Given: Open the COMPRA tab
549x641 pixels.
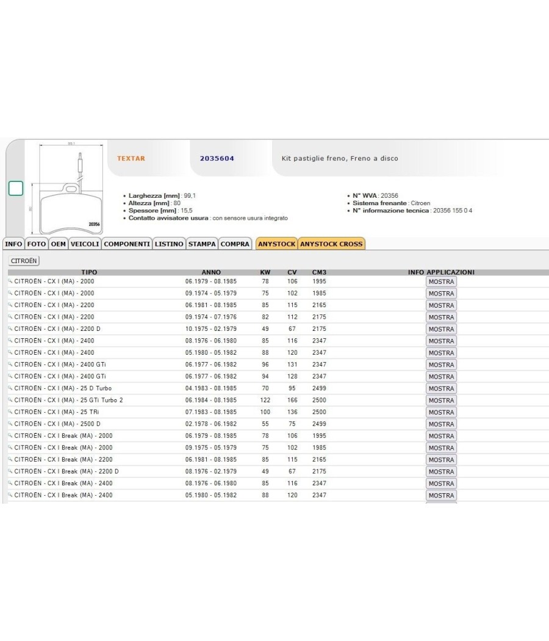Looking at the screenshot, I should pos(235,244).
